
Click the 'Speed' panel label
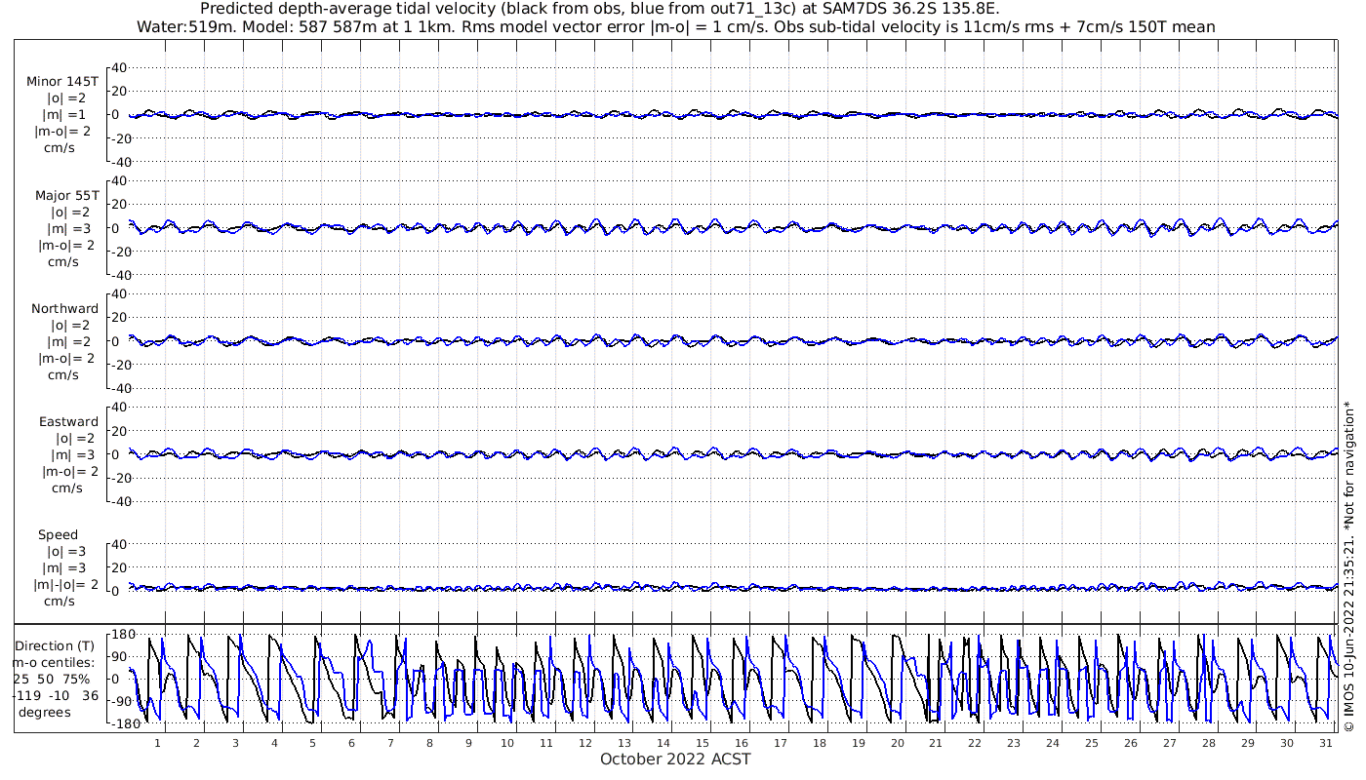coord(58,535)
